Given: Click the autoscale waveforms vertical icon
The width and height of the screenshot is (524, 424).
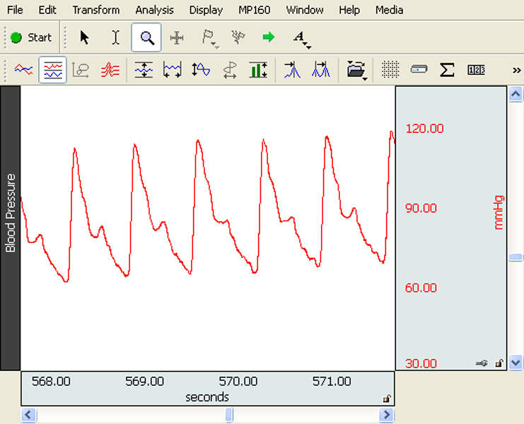Looking at the screenshot, I should (144, 70).
